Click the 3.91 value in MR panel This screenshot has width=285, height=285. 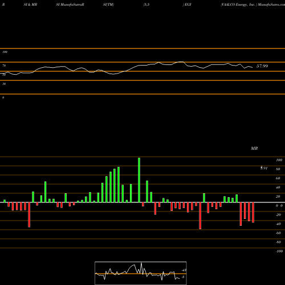264,168
